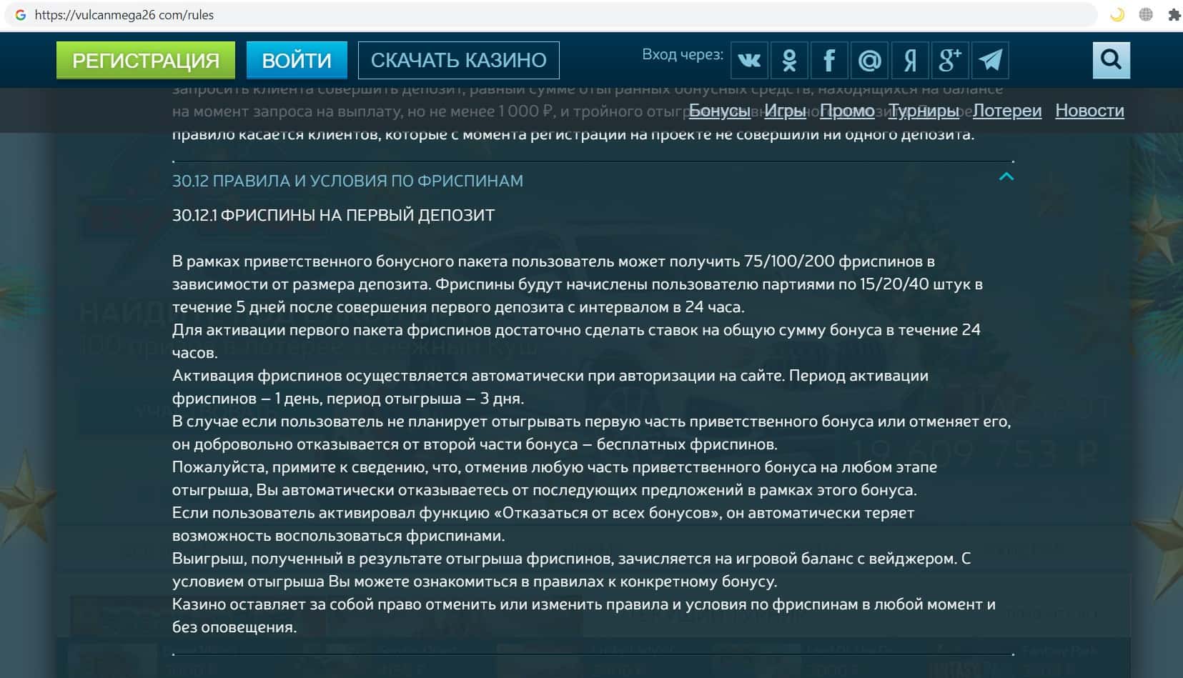Click the green РЕГИСТРАЦИЯ button

[x=146, y=60]
